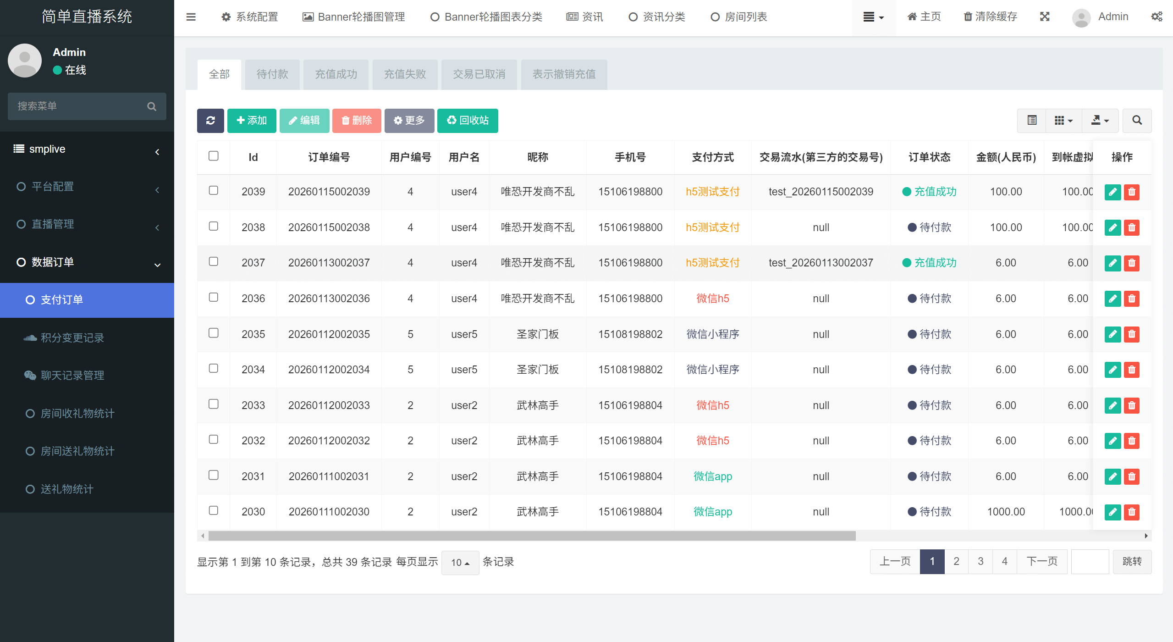The height and width of the screenshot is (642, 1173).
Task: Click the refresh table icon button
Action: [210, 121]
